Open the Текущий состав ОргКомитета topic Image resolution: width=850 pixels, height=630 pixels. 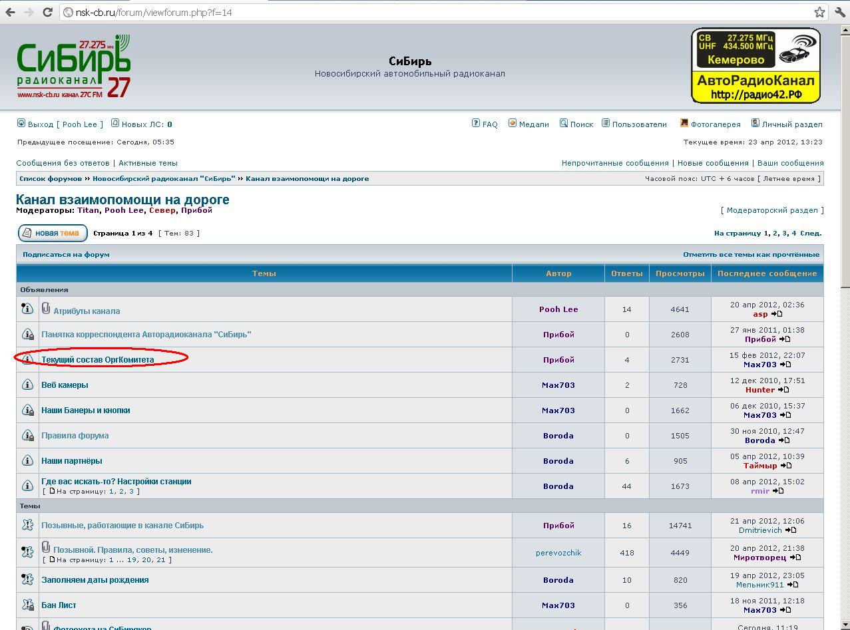pos(97,360)
